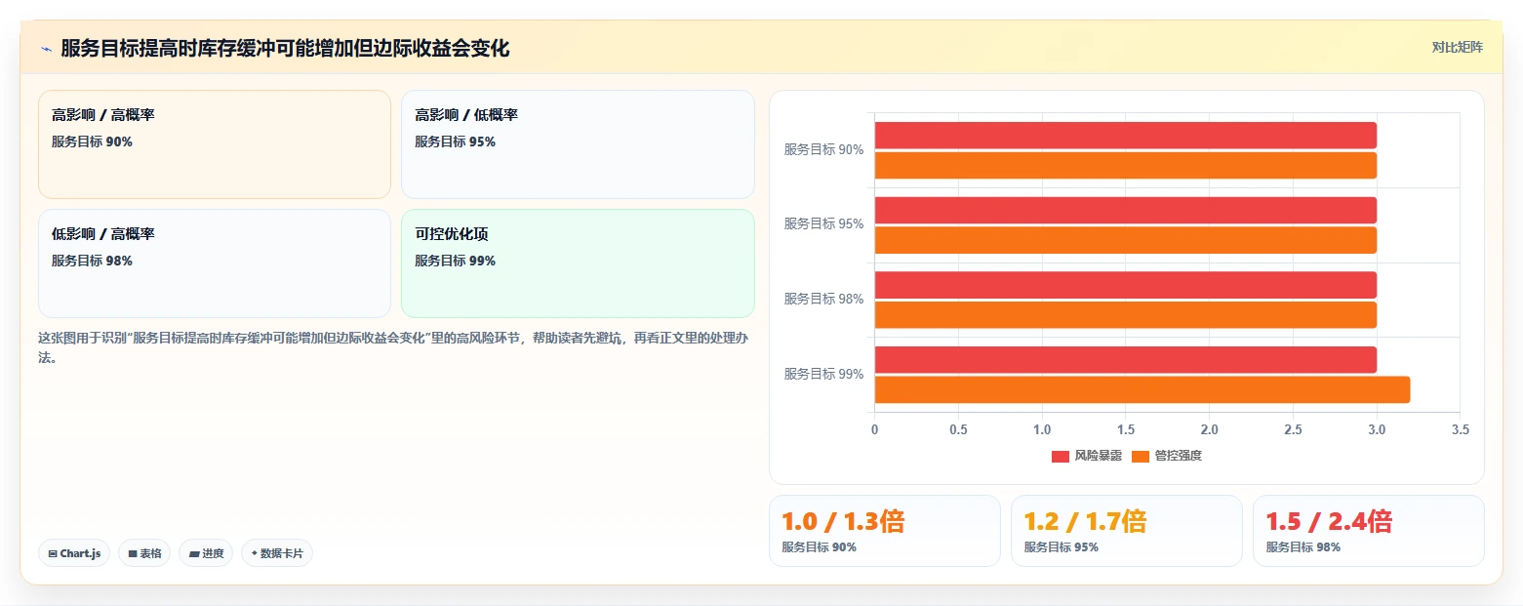The image size is (1523, 606).
Task: Click the lightning icon beside the title
Action: (46, 49)
